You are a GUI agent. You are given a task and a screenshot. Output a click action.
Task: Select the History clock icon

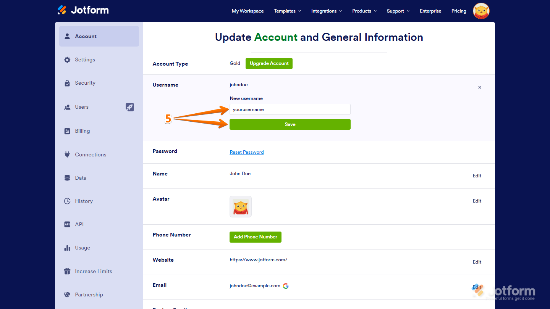(67, 201)
